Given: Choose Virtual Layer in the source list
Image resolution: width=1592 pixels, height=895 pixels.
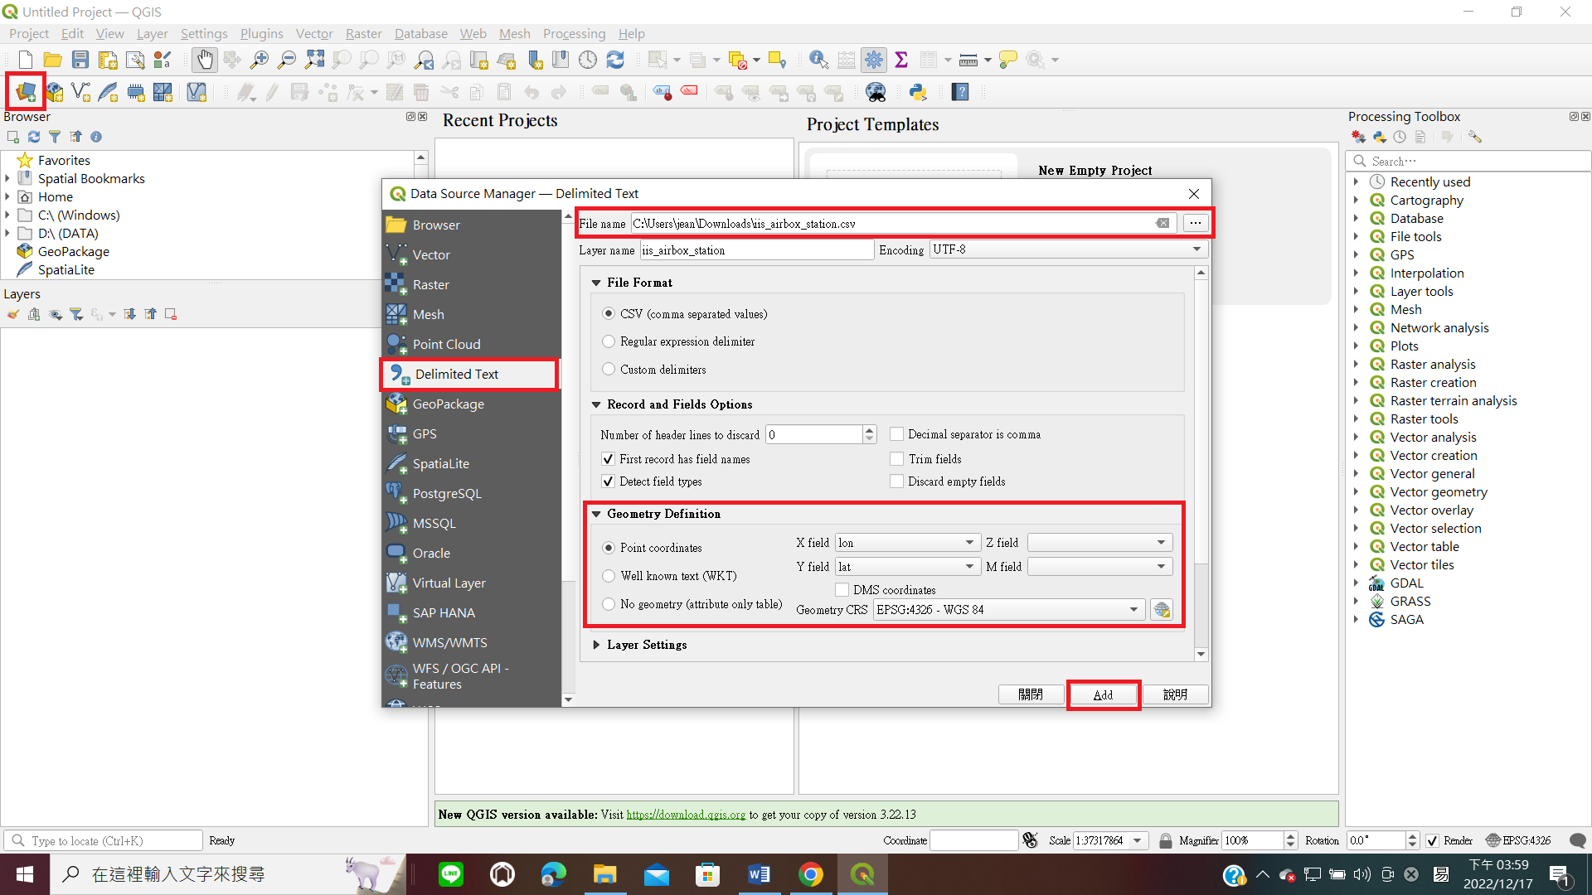Looking at the screenshot, I should pyautogui.click(x=449, y=583).
